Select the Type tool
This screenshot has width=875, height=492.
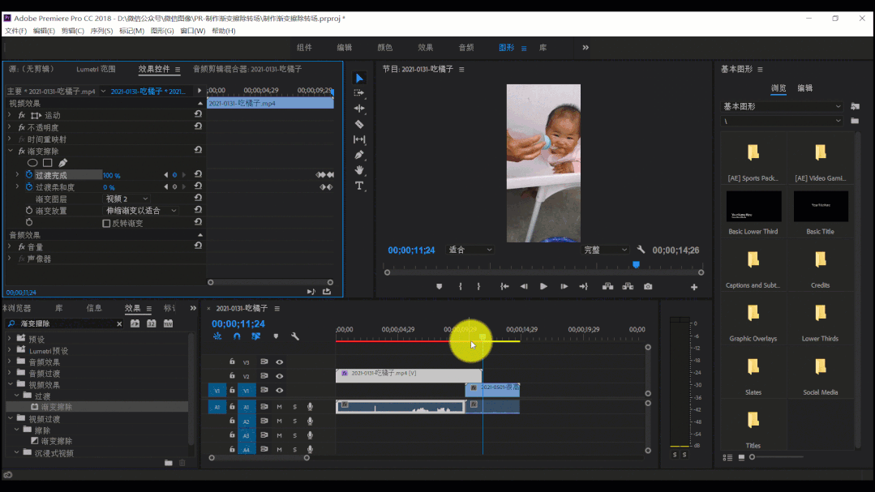coord(359,186)
